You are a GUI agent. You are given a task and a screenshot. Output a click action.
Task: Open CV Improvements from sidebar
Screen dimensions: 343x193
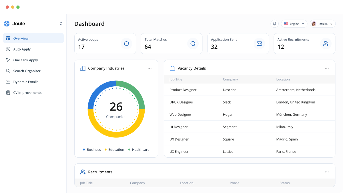tap(27, 93)
